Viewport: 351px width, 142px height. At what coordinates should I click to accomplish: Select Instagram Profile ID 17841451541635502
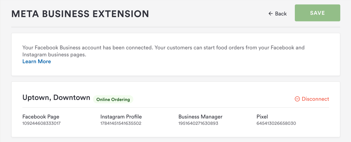point(121,123)
